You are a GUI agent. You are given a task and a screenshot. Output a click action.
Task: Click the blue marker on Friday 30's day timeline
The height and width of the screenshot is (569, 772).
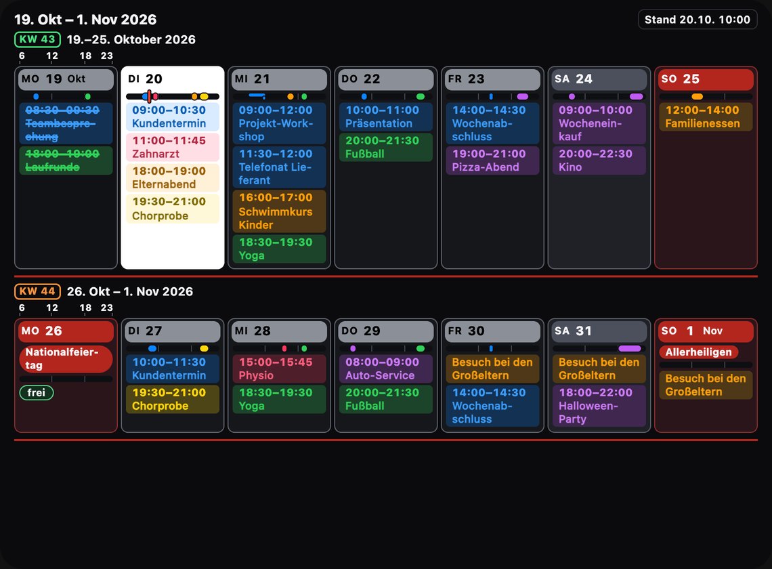coord(491,349)
